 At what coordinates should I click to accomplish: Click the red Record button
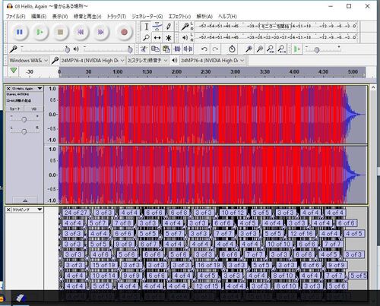(124, 32)
